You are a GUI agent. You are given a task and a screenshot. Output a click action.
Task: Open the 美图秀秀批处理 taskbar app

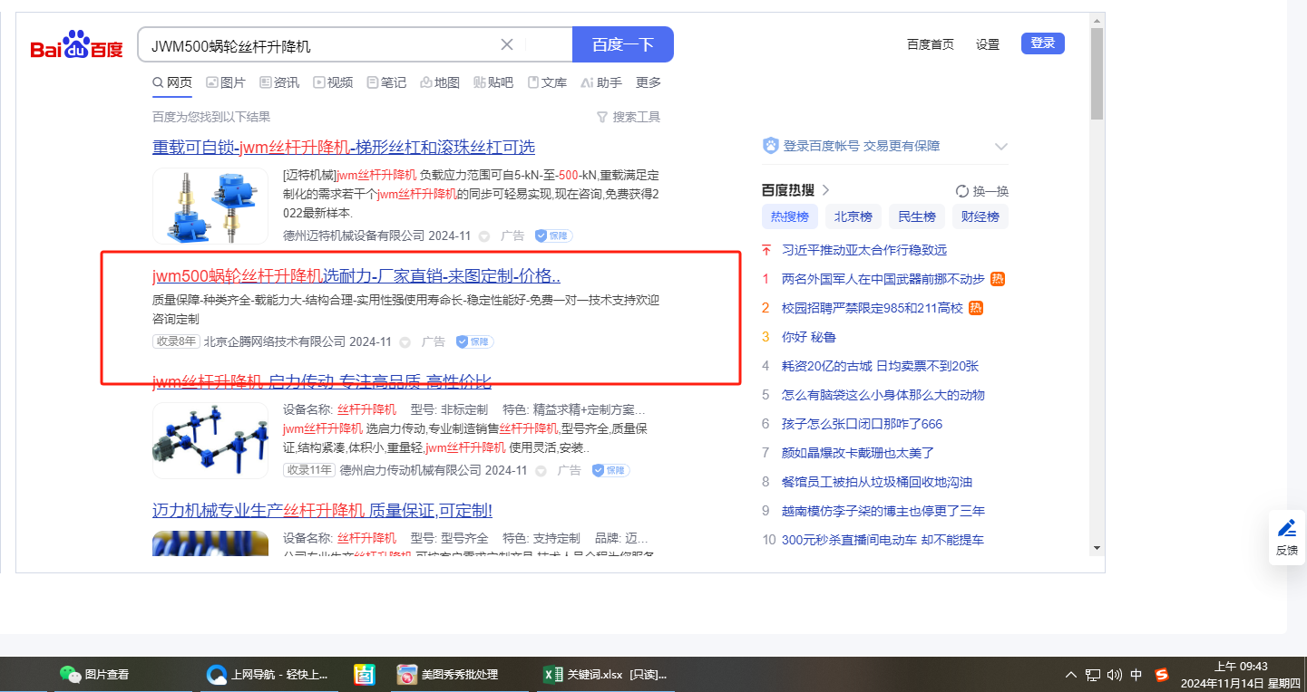click(x=447, y=675)
